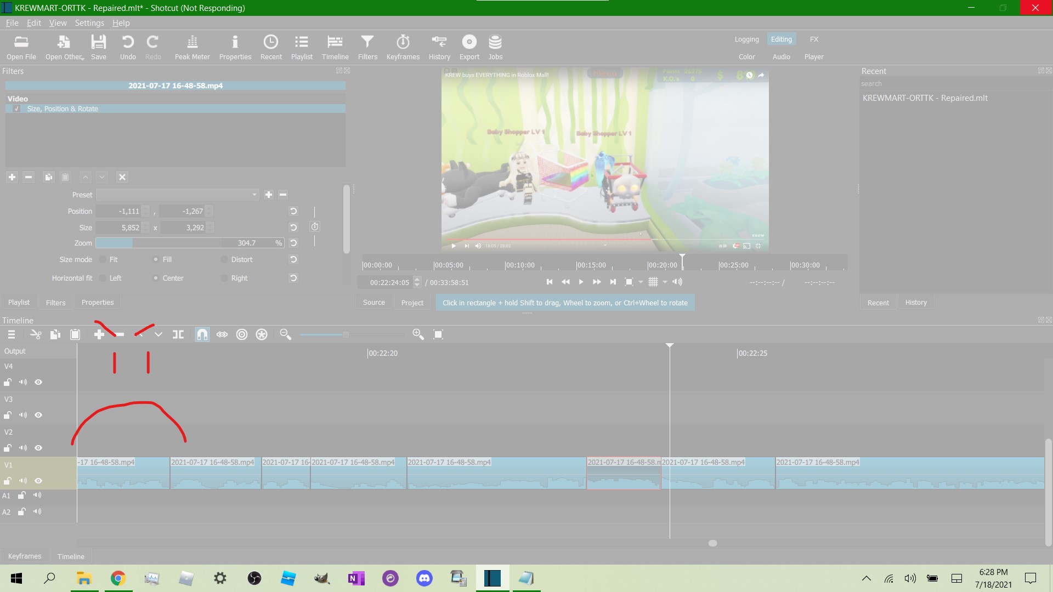Image resolution: width=1053 pixels, height=592 pixels.
Task: Enable snapping on the timeline
Action: click(202, 334)
